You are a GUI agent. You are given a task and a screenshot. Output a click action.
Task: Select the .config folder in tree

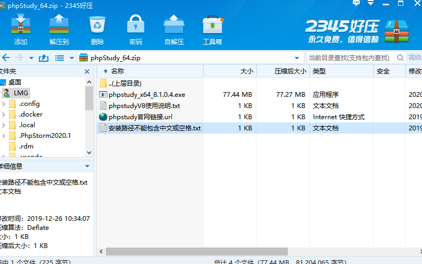[24, 104]
